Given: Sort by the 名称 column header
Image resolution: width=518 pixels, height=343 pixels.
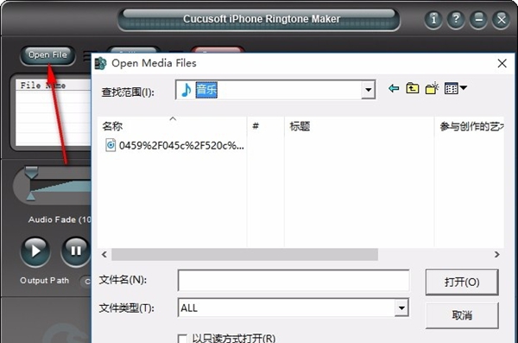Looking at the screenshot, I should pyautogui.click(x=172, y=126).
